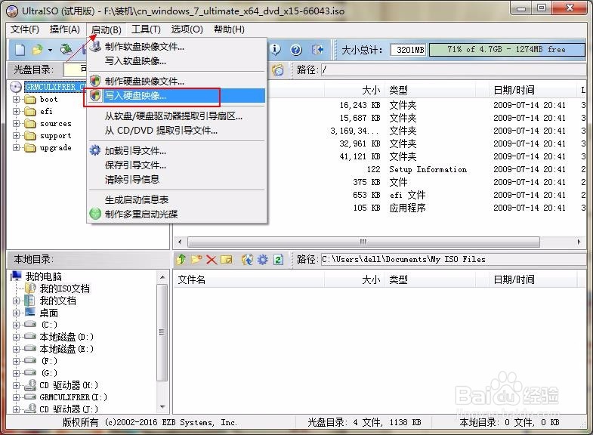Click the 3201MB total size field

[408, 50]
